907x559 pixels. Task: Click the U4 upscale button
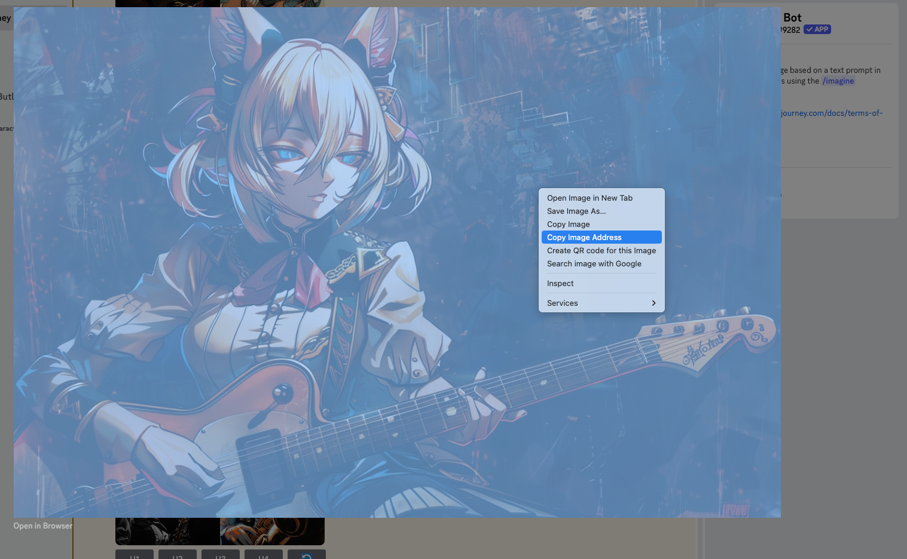(264, 555)
